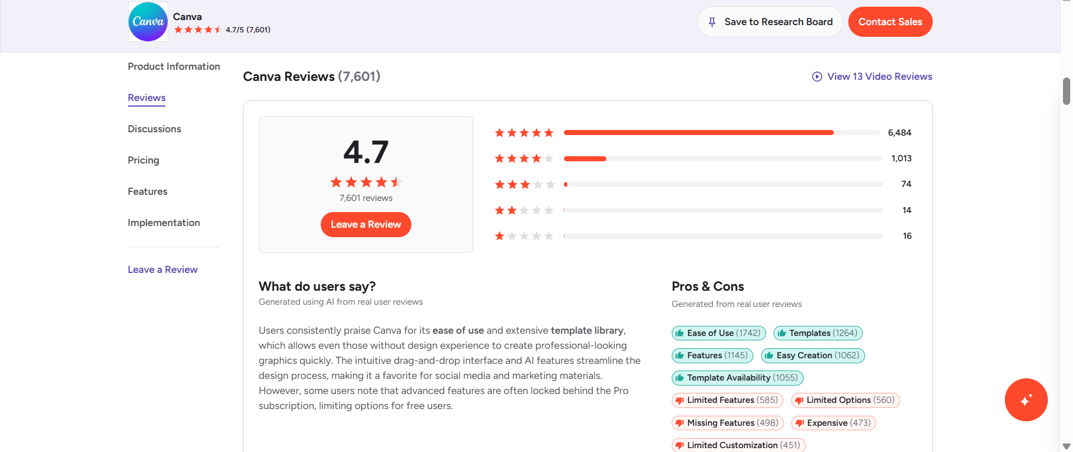Viewport: 1073px width, 452px height.
Task: Click the 14 review count
Action: pyautogui.click(x=907, y=210)
